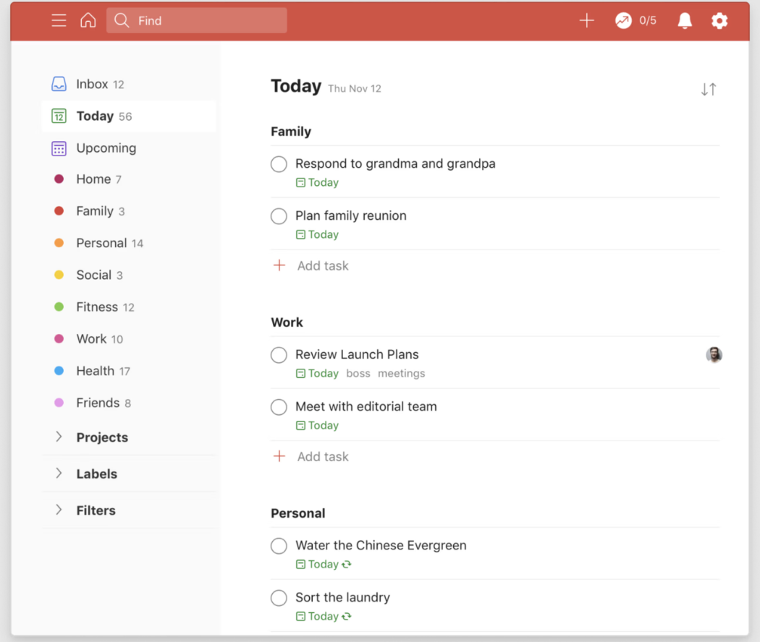Open the boss label on Review Launch Plans
The height and width of the screenshot is (642, 760).
(x=358, y=374)
